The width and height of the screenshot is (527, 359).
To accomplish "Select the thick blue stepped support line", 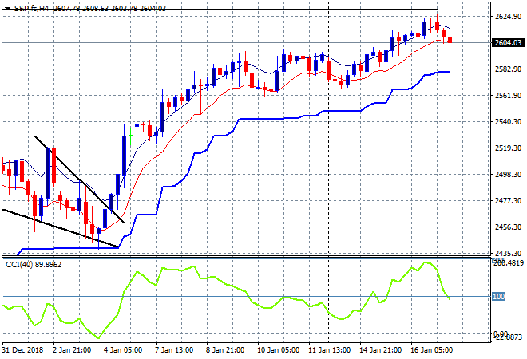I will pyautogui.click(x=262, y=119).
